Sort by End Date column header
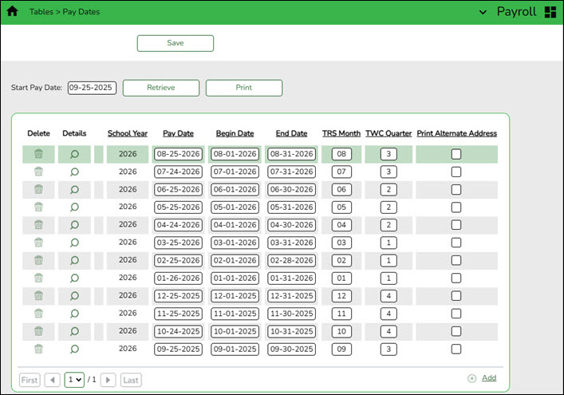 click(291, 133)
